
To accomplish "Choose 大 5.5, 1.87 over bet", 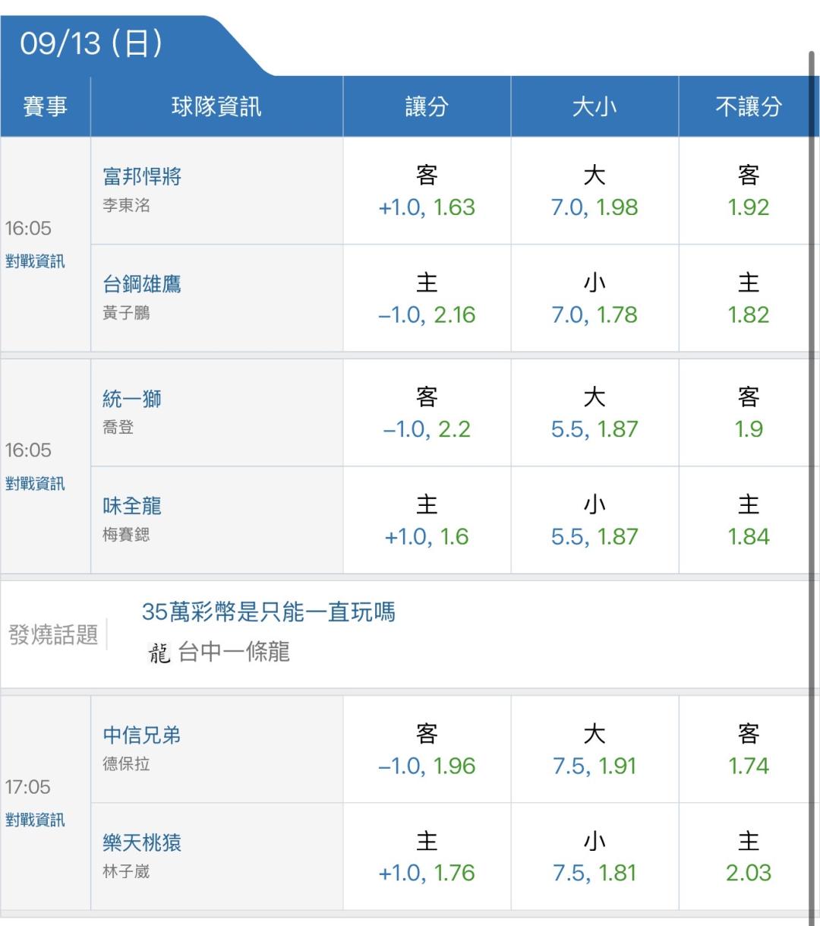I will (x=594, y=412).
